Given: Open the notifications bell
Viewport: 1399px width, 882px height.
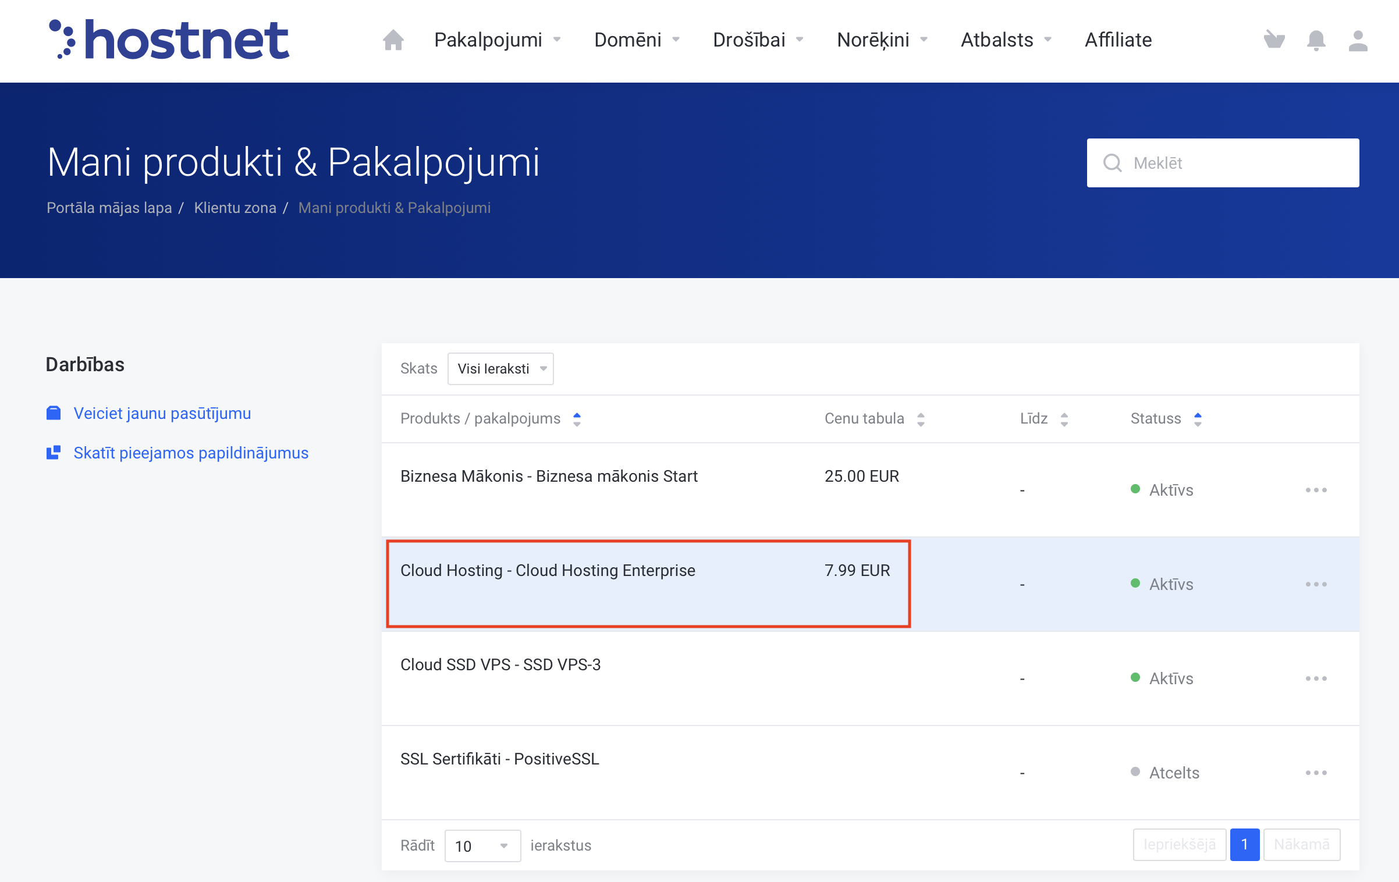Looking at the screenshot, I should (x=1316, y=40).
